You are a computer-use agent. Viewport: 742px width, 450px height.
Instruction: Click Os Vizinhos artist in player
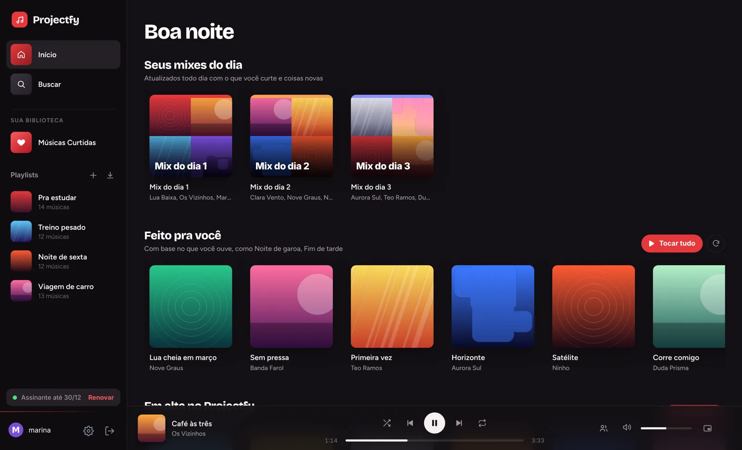point(189,434)
